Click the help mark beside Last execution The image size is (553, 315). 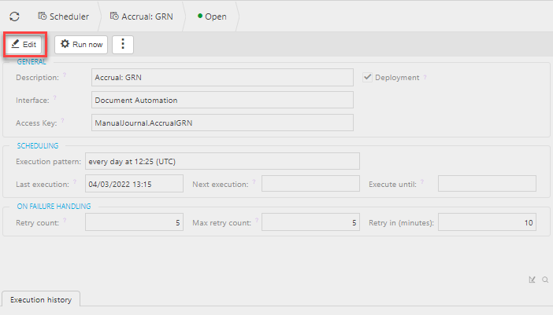click(x=74, y=181)
